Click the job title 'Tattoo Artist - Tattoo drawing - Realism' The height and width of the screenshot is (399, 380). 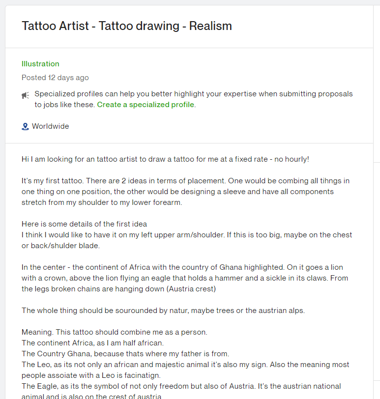(x=126, y=26)
